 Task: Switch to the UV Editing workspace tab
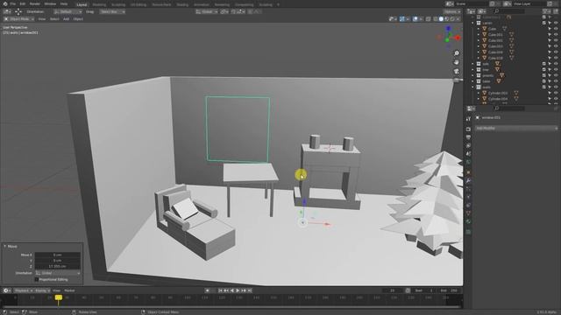click(x=138, y=5)
